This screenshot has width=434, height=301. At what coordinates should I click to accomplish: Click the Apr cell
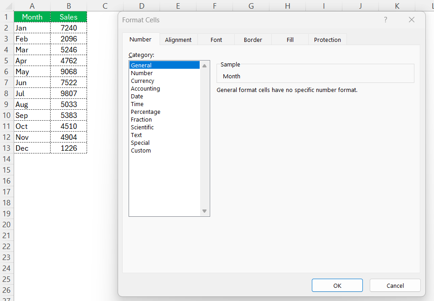tap(32, 61)
